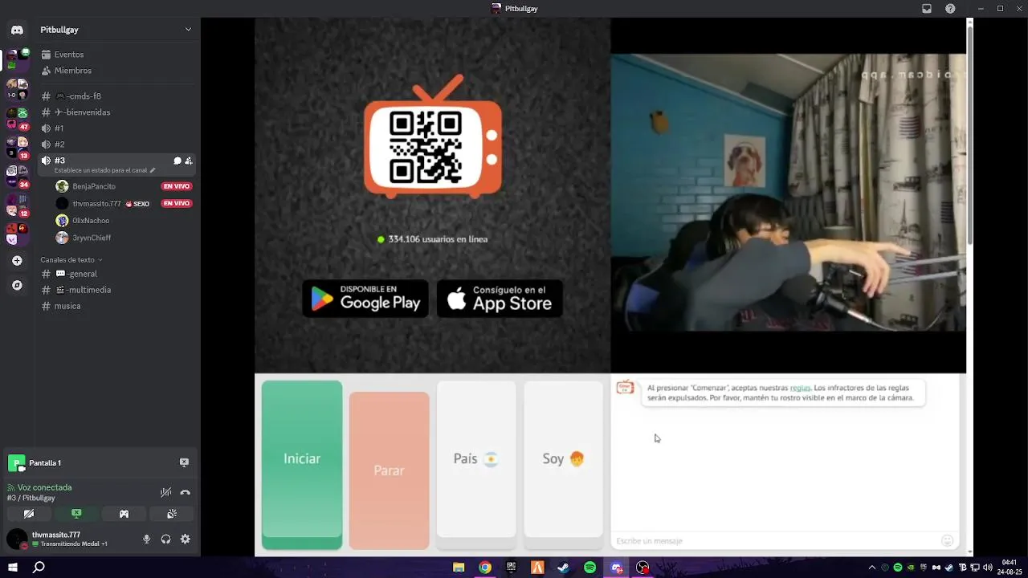Start an activity with the gamepad icon
1028x578 pixels.
tap(124, 514)
